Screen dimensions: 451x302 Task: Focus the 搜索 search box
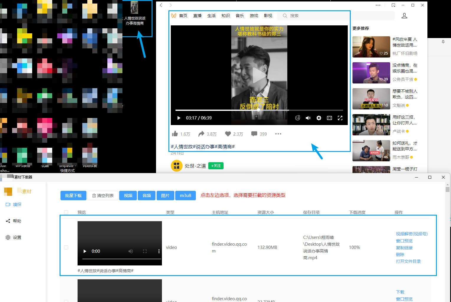336,16
